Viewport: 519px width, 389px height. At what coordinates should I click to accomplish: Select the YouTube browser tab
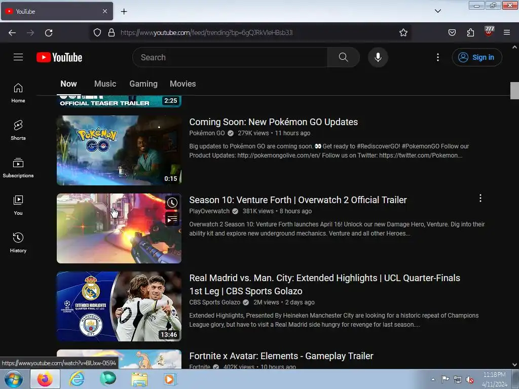point(57,11)
